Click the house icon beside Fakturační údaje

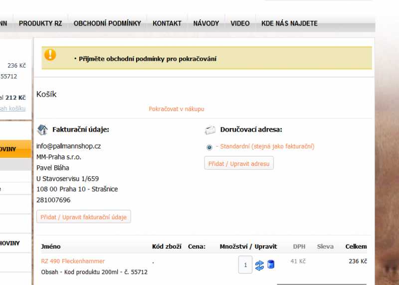[x=42, y=130]
